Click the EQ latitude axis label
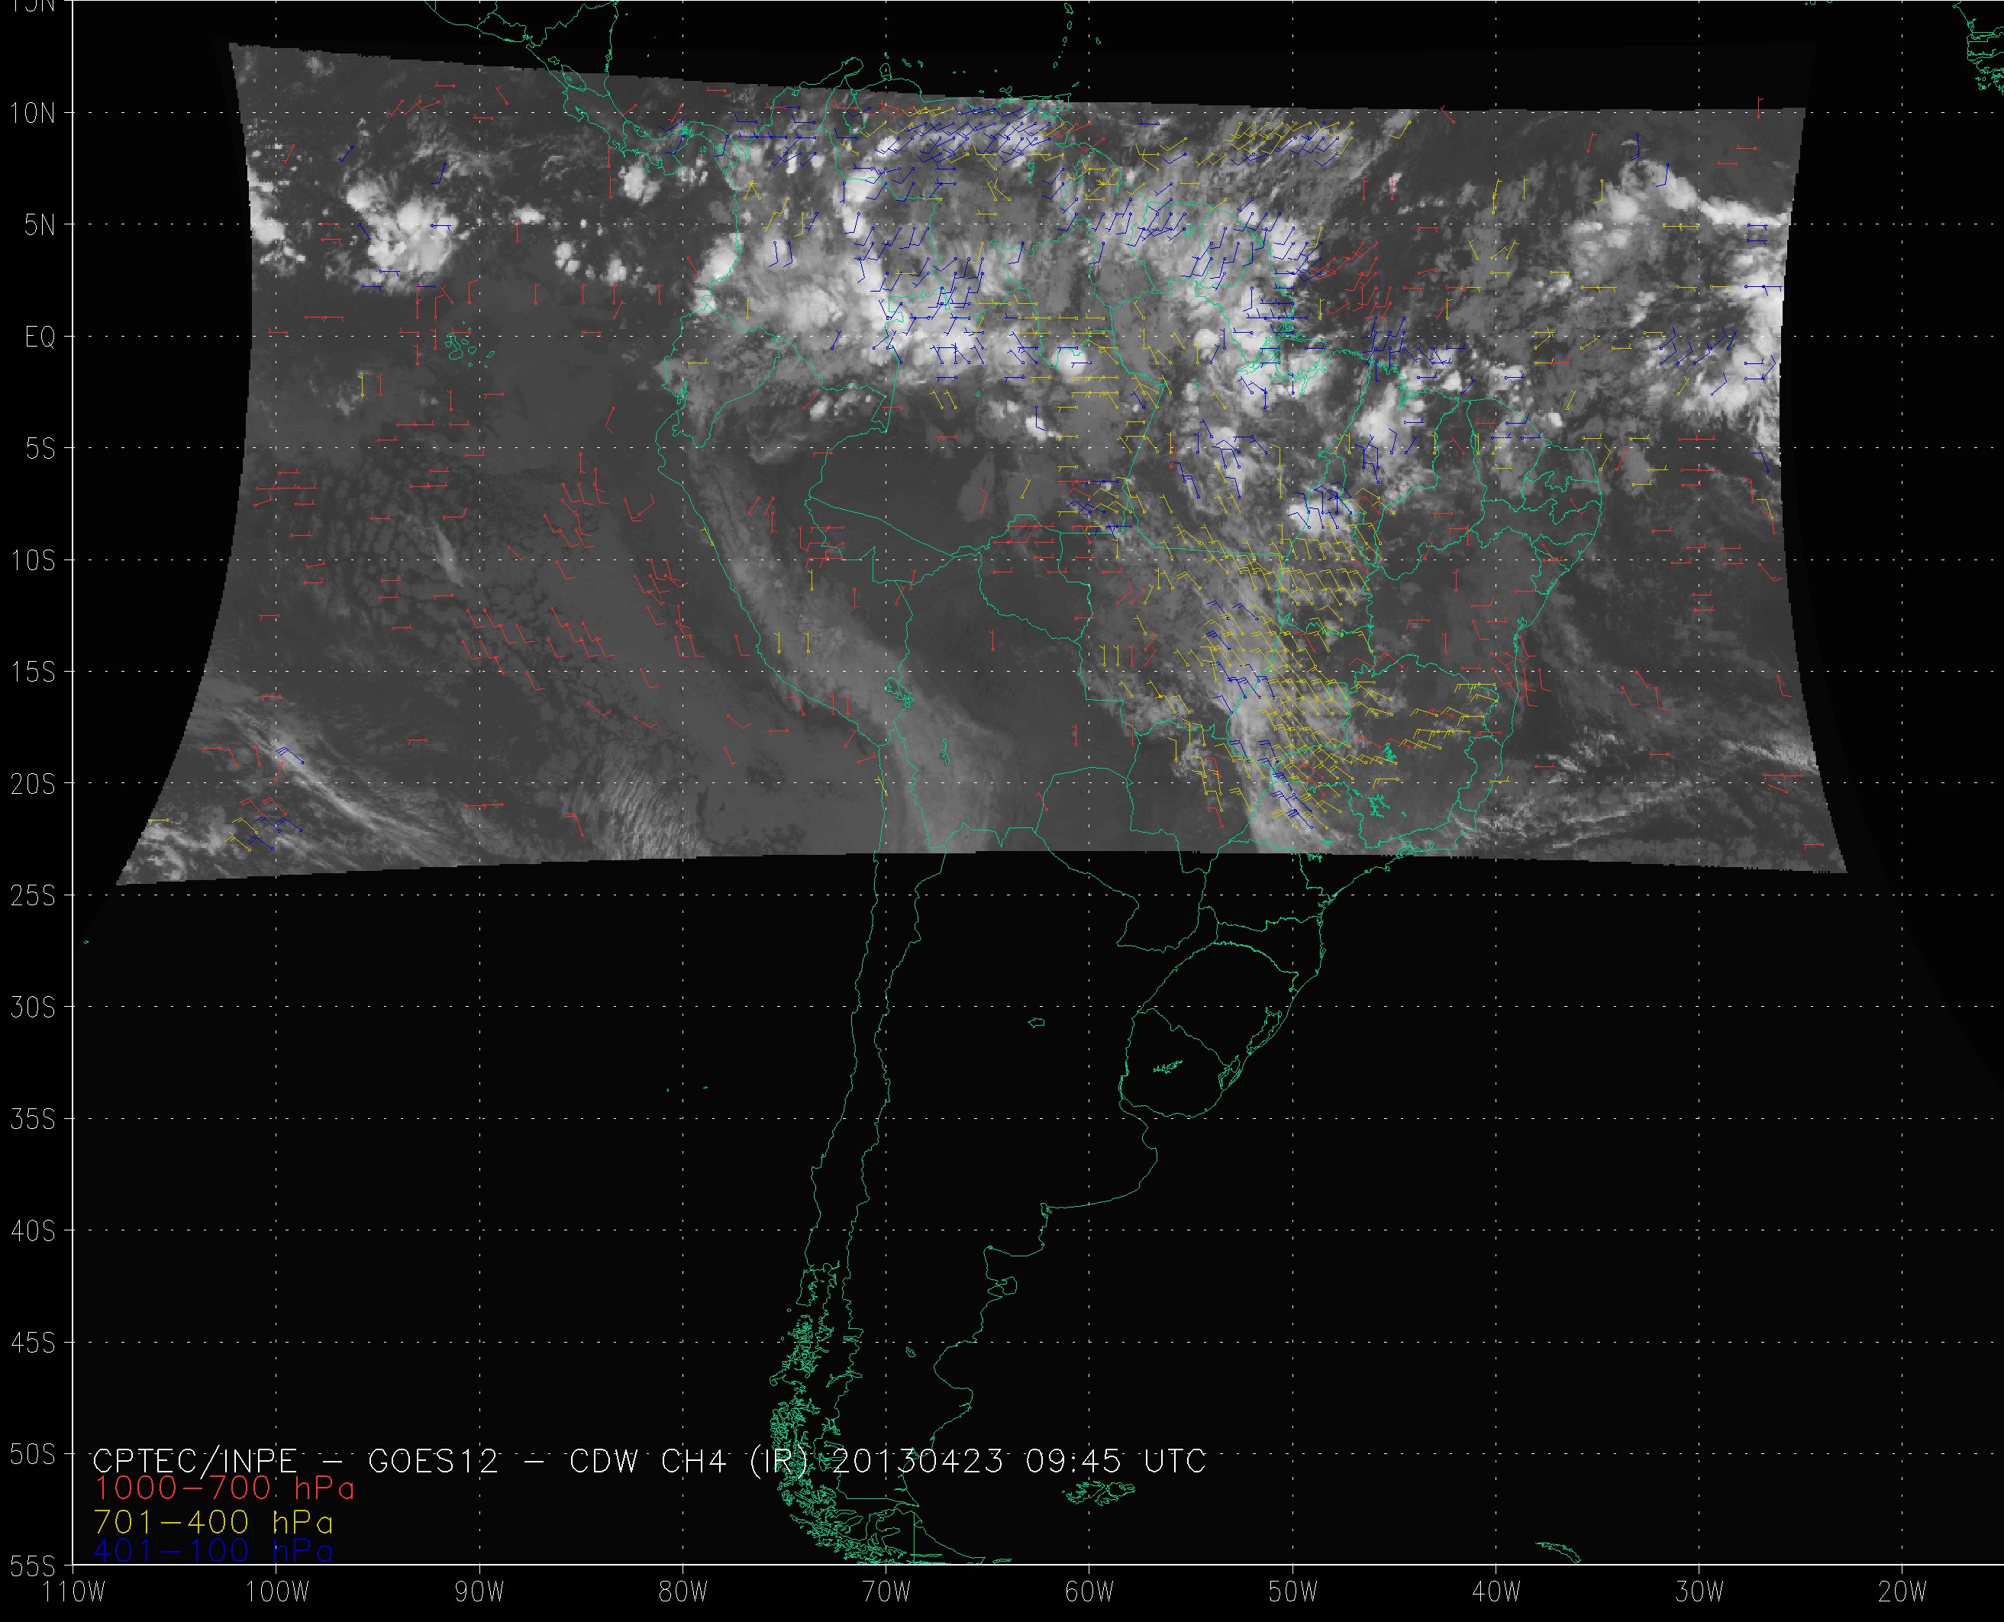 click(40, 337)
